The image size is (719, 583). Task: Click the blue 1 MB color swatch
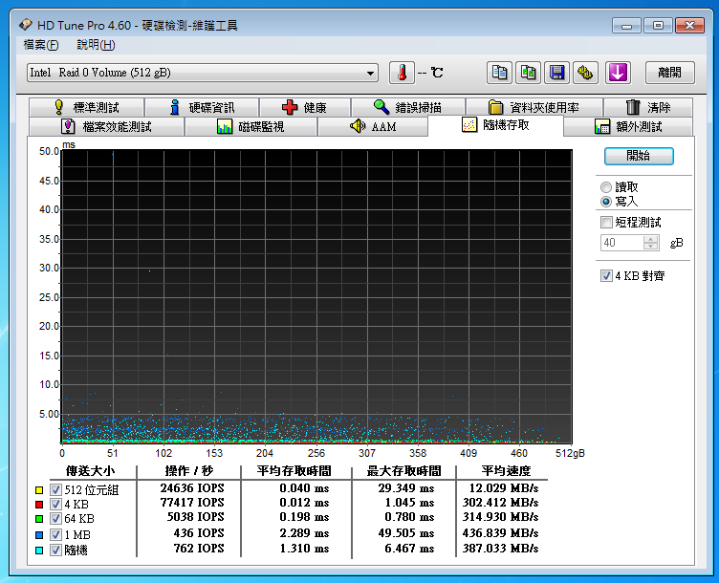coord(39,535)
